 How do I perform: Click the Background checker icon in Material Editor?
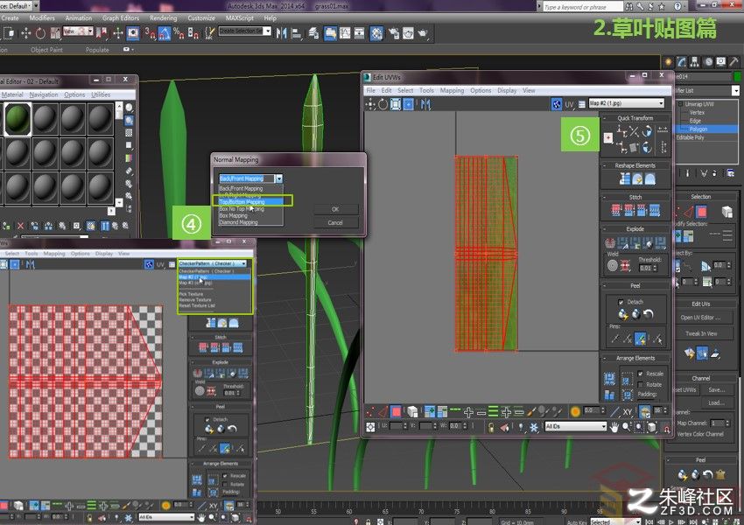pos(129,134)
